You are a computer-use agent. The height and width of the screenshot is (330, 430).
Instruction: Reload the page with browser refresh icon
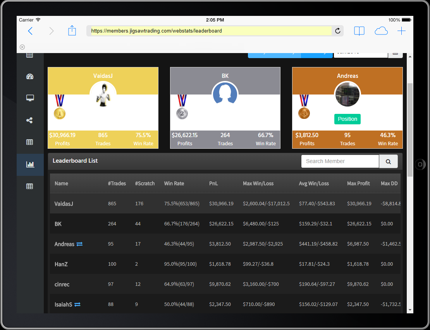pos(337,31)
